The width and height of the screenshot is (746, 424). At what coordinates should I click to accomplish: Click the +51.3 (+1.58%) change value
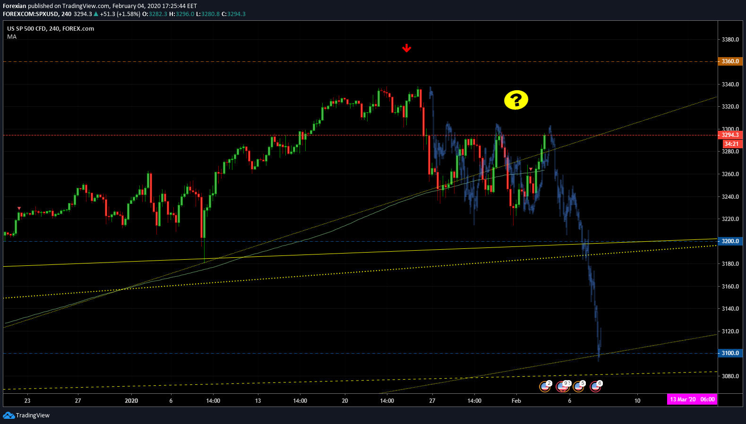point(120,14)
